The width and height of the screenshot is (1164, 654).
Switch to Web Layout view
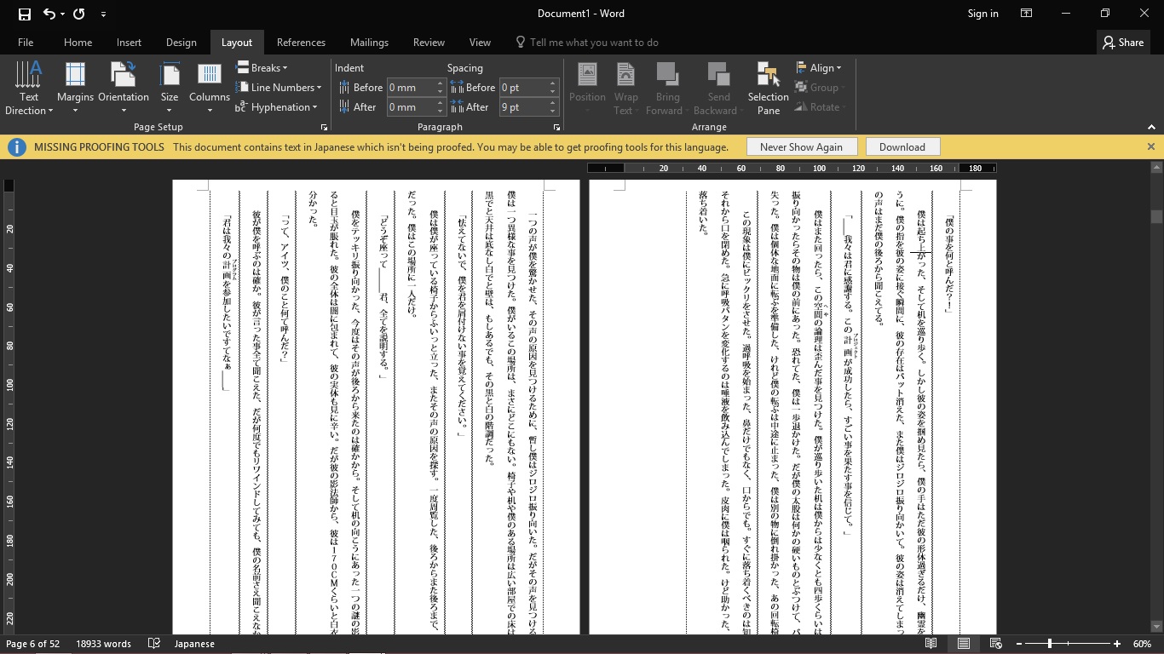995,644
